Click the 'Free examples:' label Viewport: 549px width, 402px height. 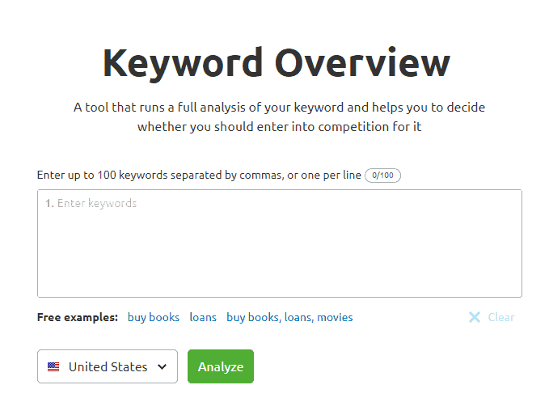(78, 317)
